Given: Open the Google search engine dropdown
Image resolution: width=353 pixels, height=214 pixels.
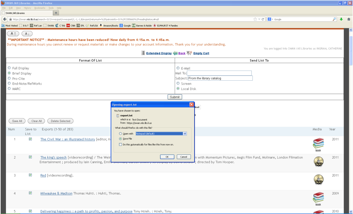Looking at the screenshot, I should click(270, 19).
